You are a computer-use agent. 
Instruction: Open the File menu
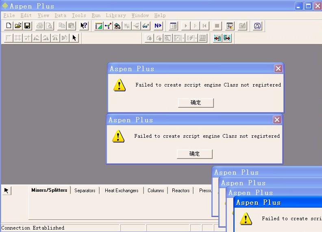click(9, 15)
